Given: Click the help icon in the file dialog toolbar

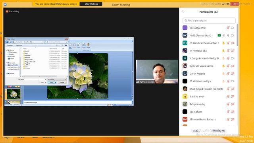Looking at the screenshot, I should tap(66, 45).
